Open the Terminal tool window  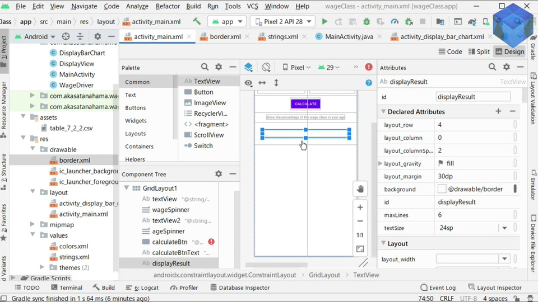coord(67,287)
